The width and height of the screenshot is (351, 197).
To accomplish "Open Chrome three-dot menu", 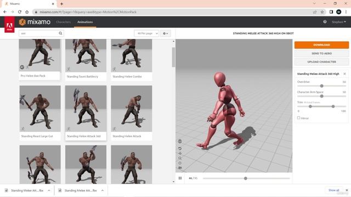I will [x=346, y=12].
